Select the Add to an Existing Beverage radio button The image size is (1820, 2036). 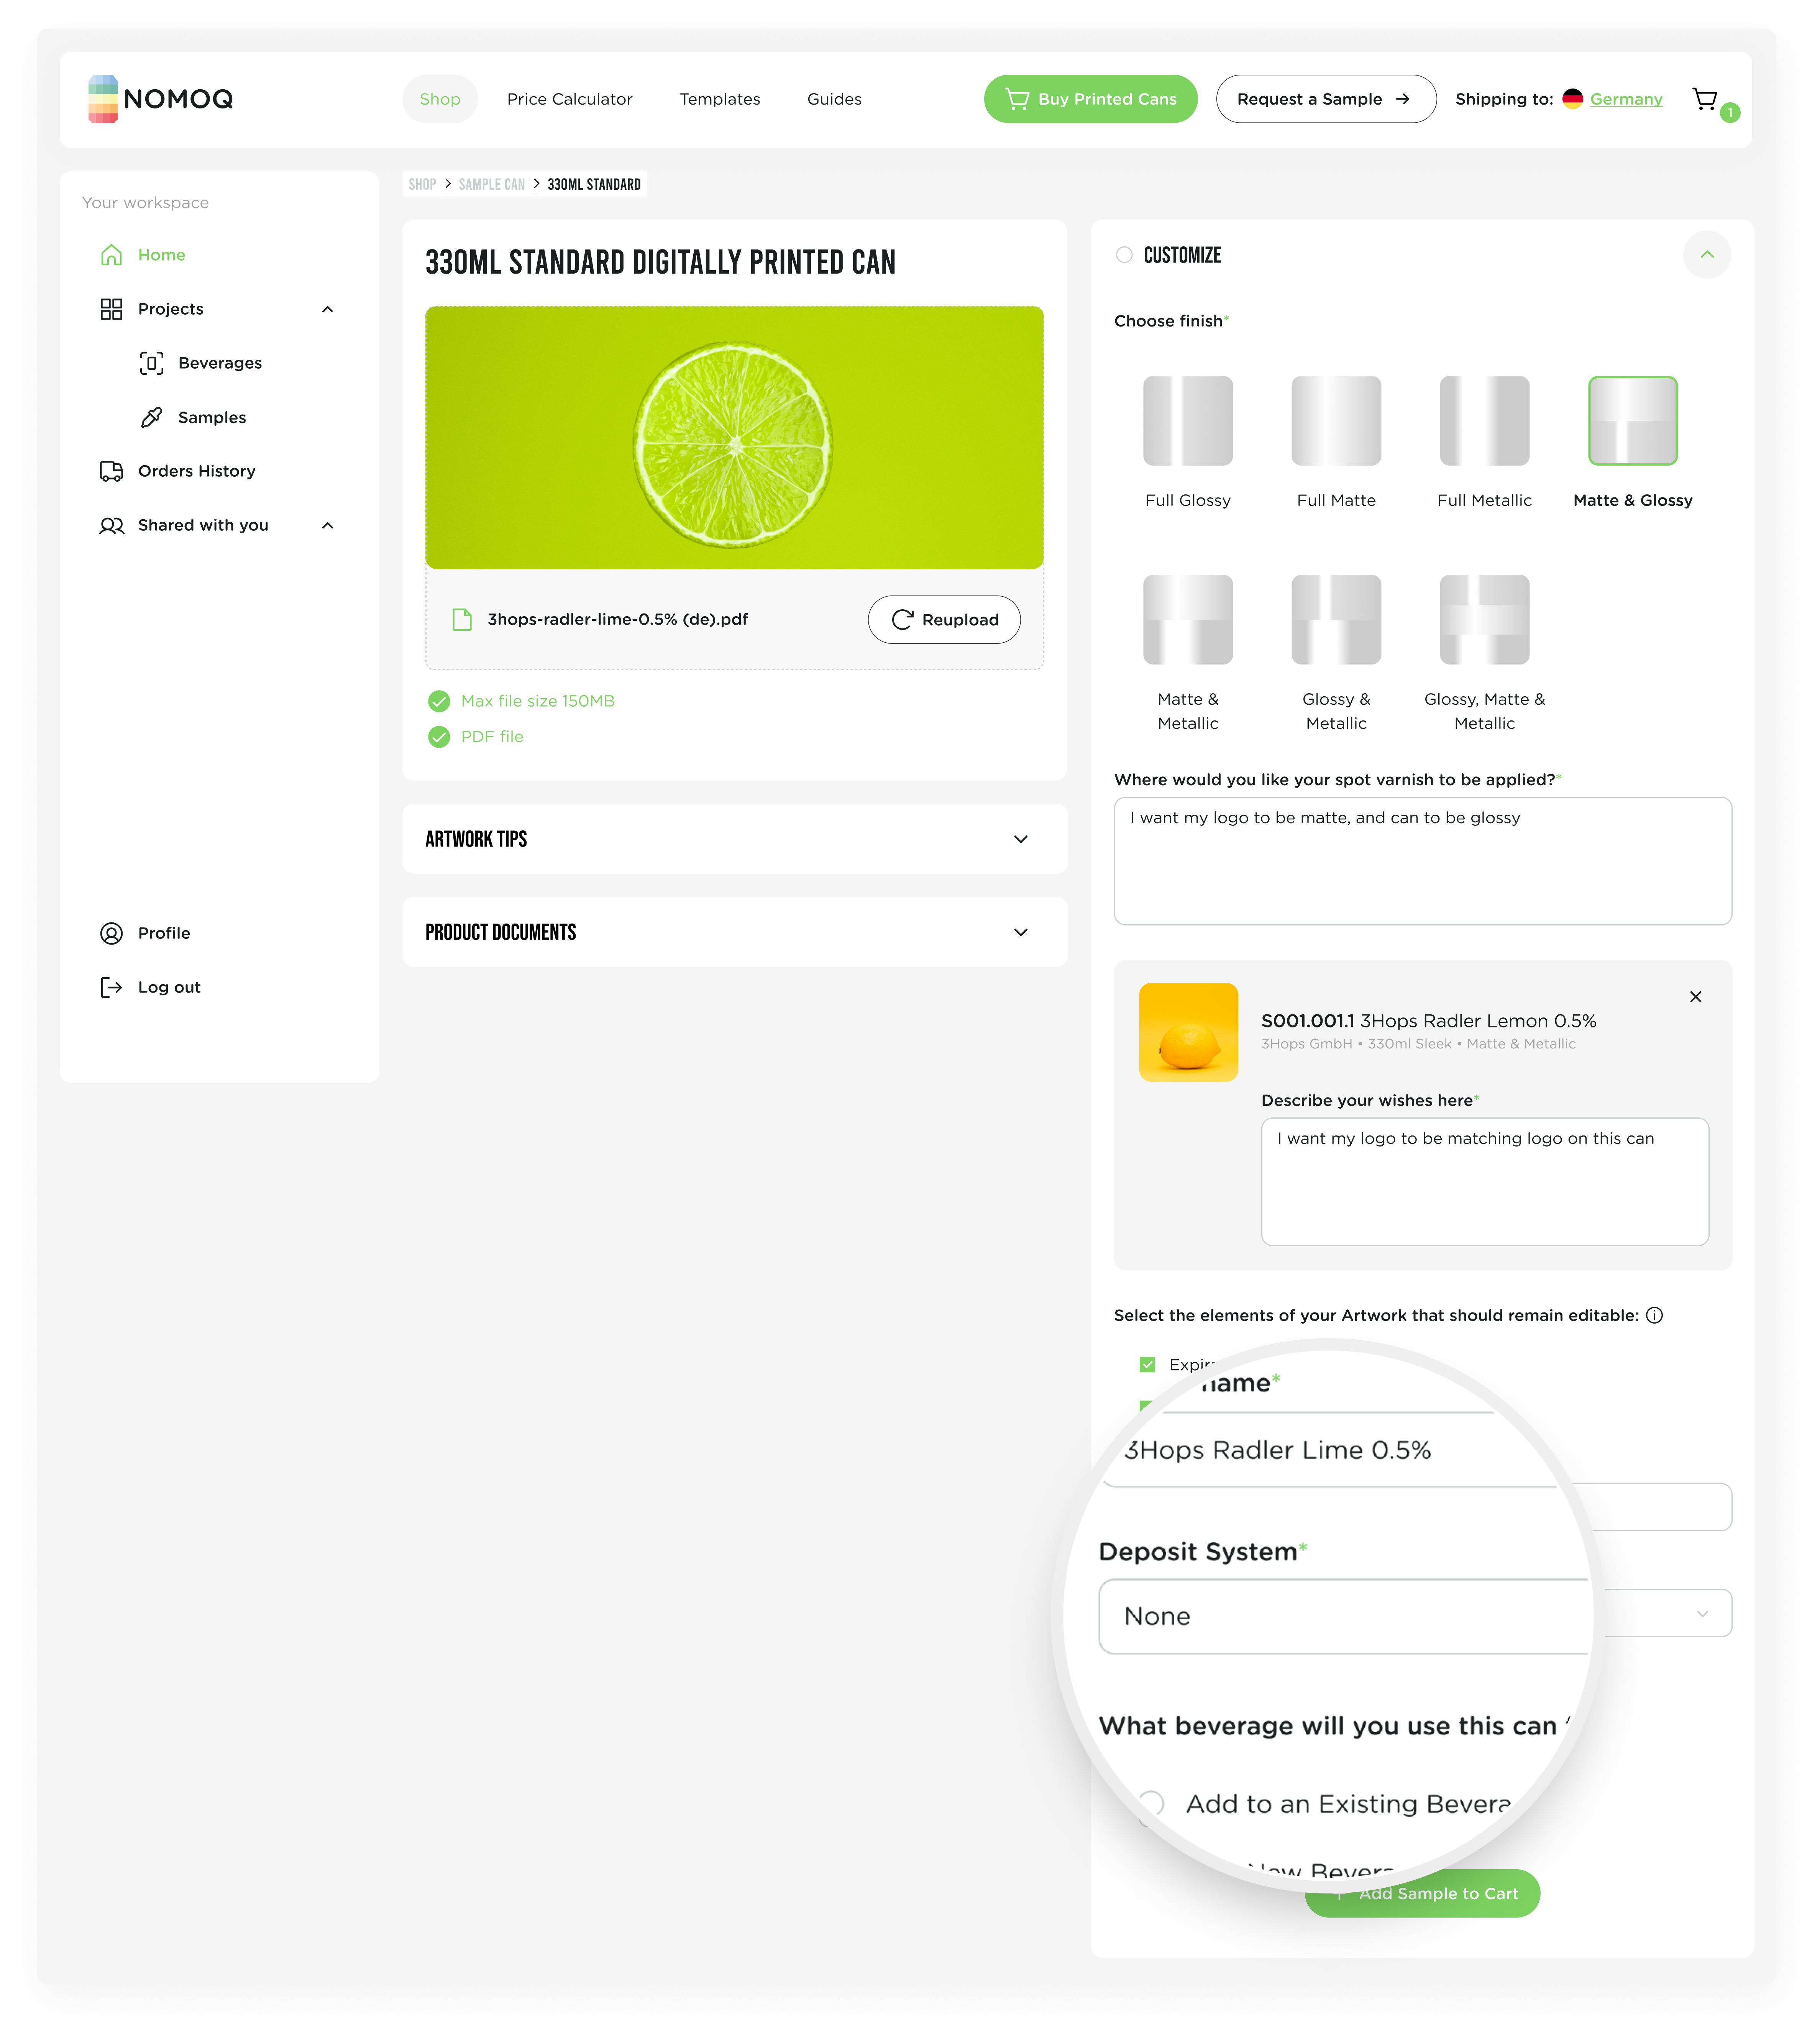(1151, 1804)
